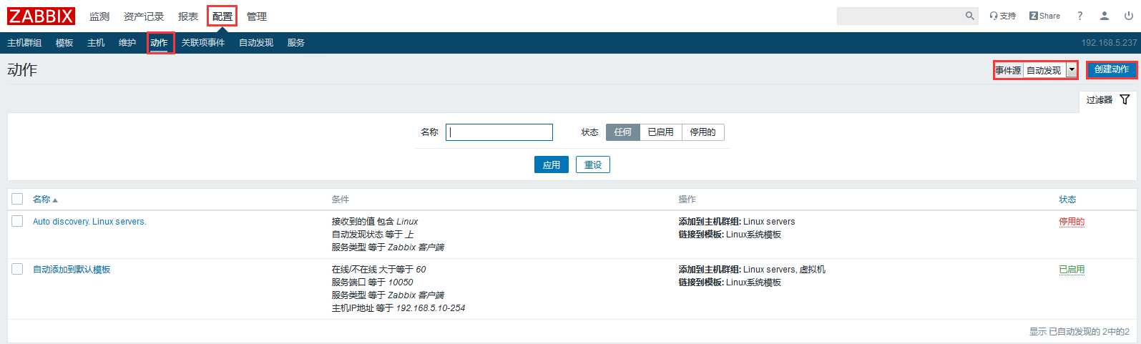Open the user profile icon

click(1105, 16)
